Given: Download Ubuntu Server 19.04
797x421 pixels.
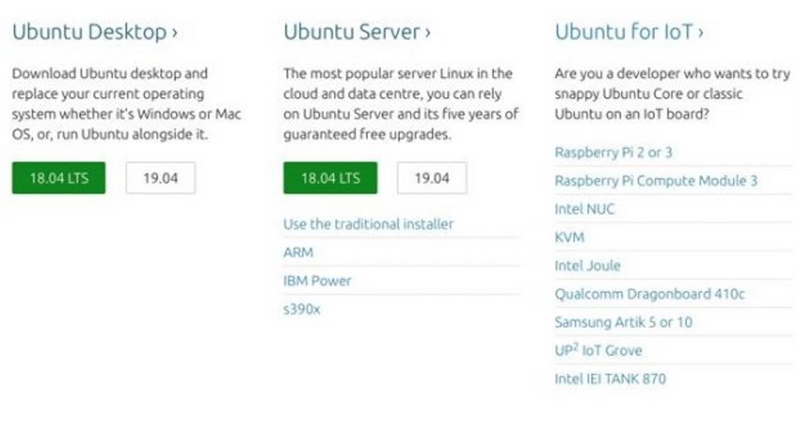Looking at the screenshot, I should point(432,178).
